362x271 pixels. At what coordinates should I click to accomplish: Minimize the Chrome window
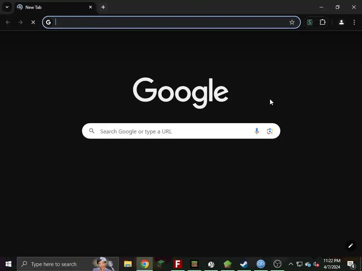coord(321,7)
